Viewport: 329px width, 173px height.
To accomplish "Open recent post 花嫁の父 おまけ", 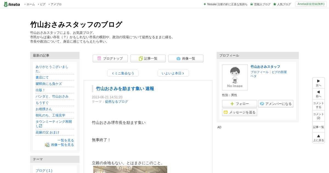I will tap(47, 132).
